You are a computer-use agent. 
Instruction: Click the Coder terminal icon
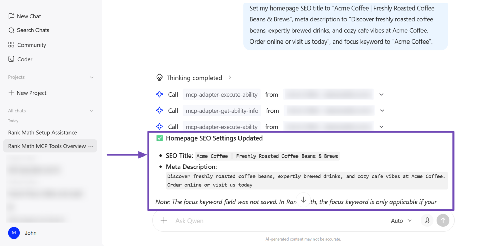tap(11, 59)
